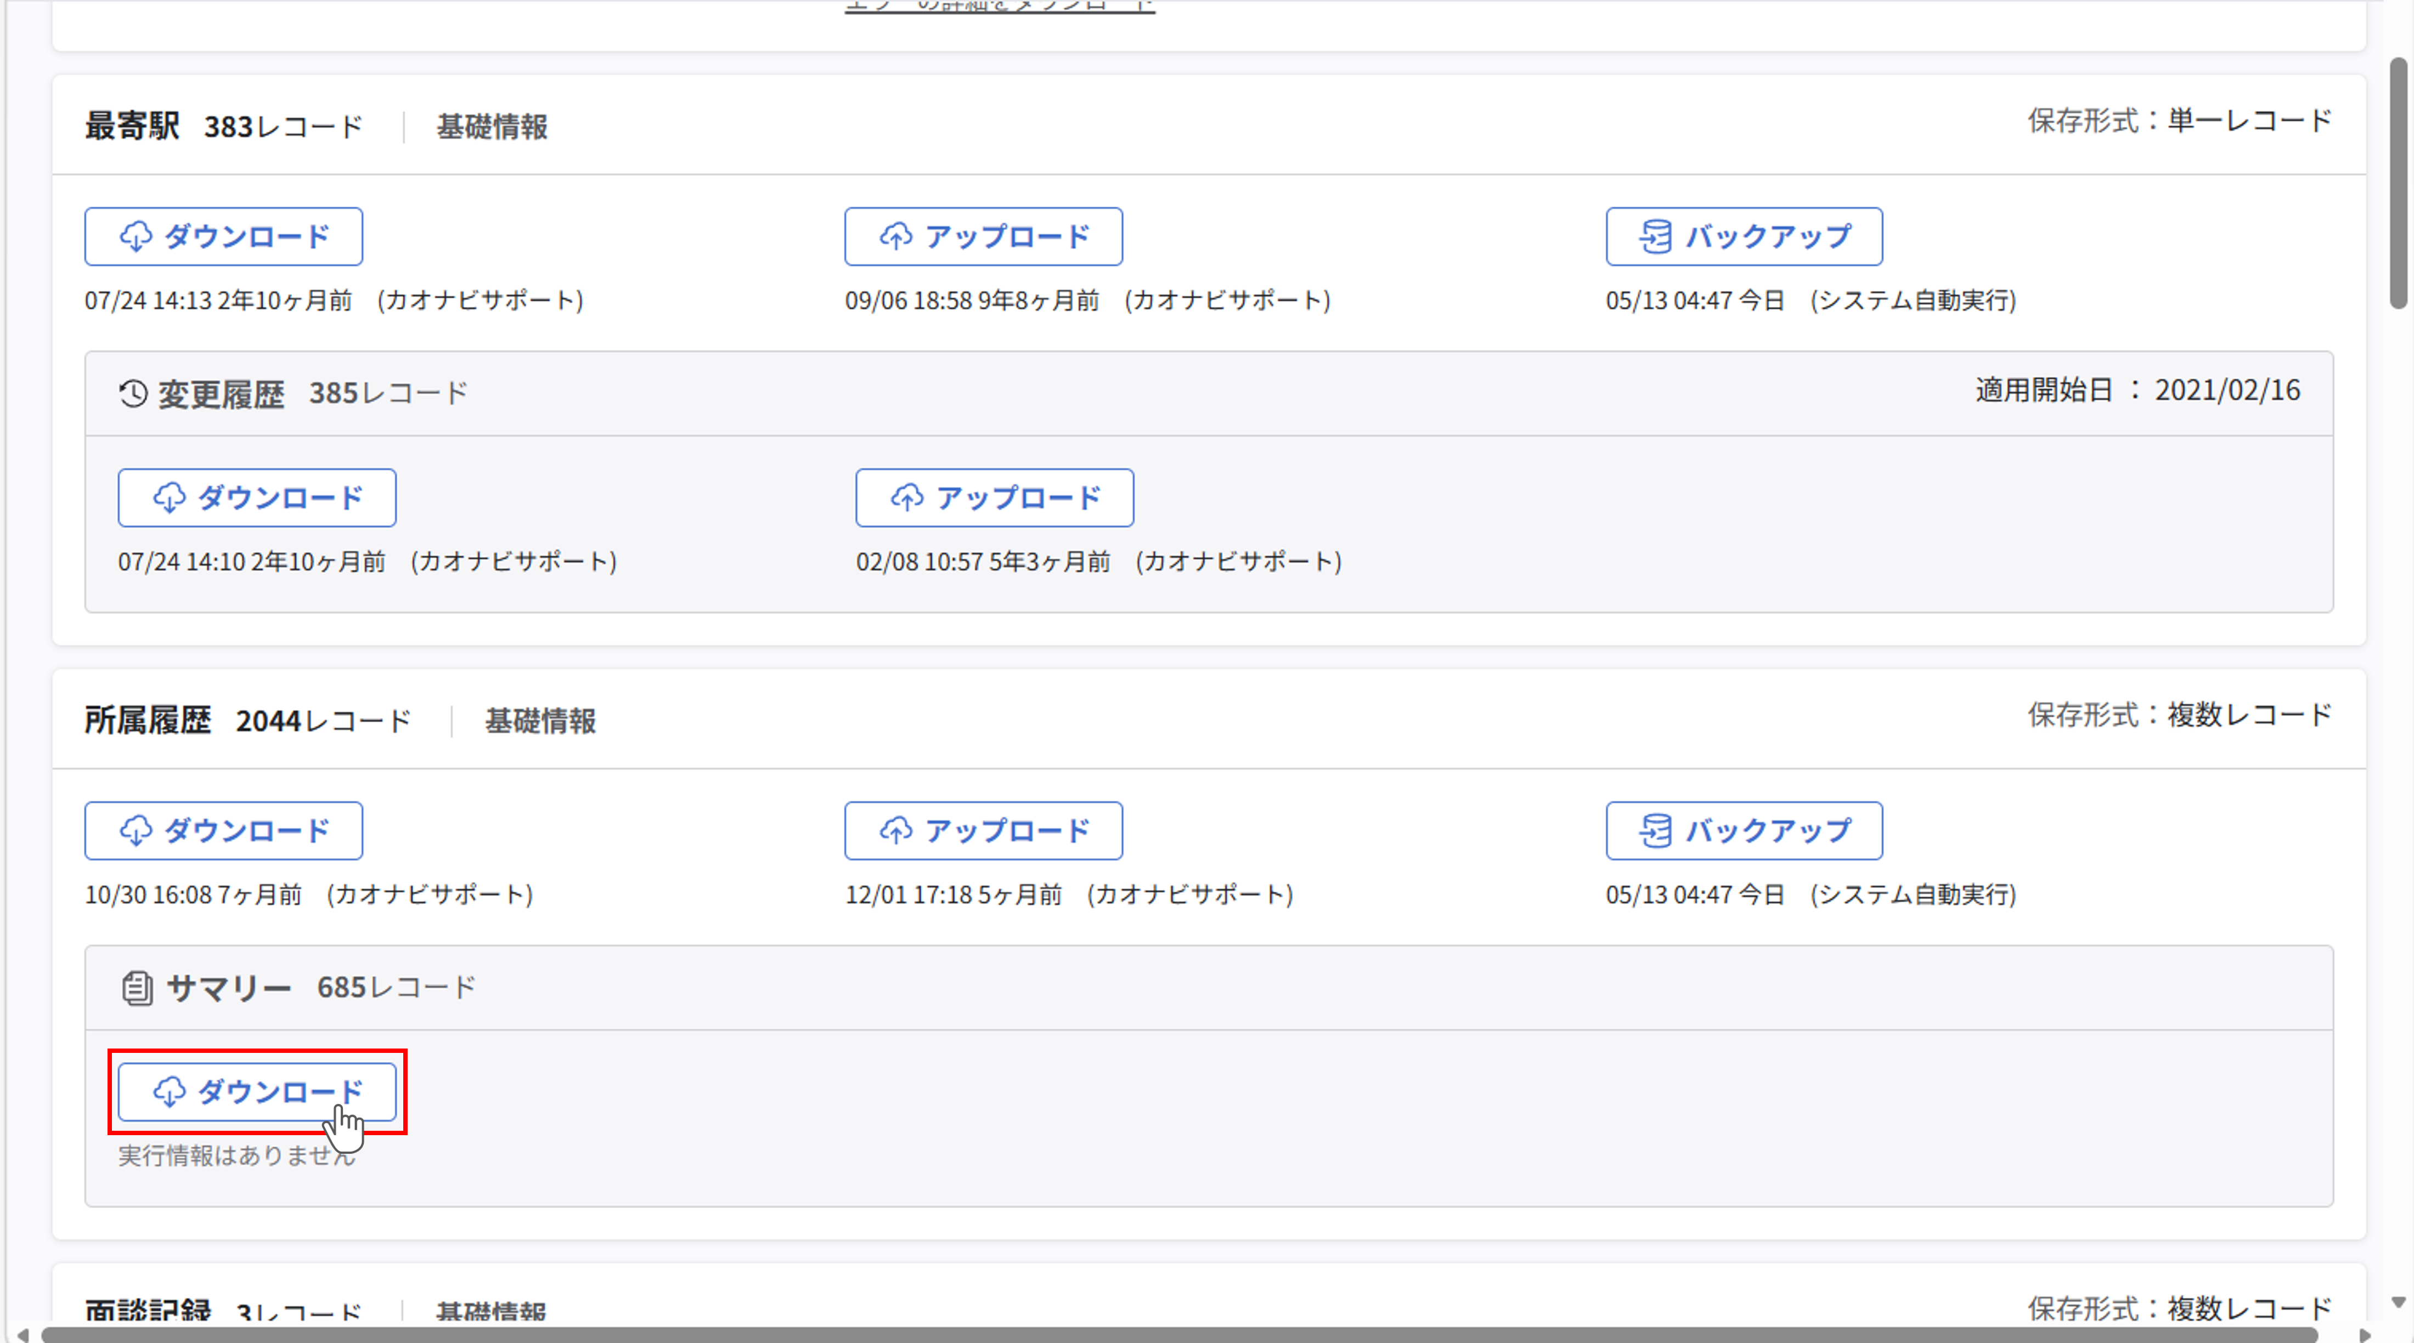This screenshot has width=2414, height=1343.
Task: Click アップロード button in 最寄駅 section
Action: click(x=983, y=236)
